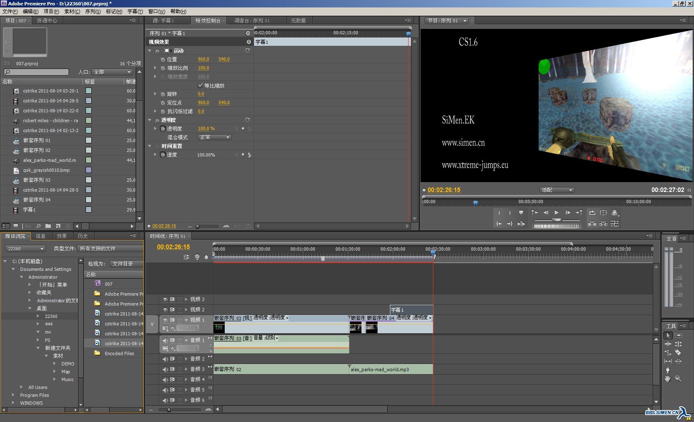The width and height of the screenshot is (694, 422).
Task: Toggle visibility eye of Video 2 track
Action: point(165,310)
